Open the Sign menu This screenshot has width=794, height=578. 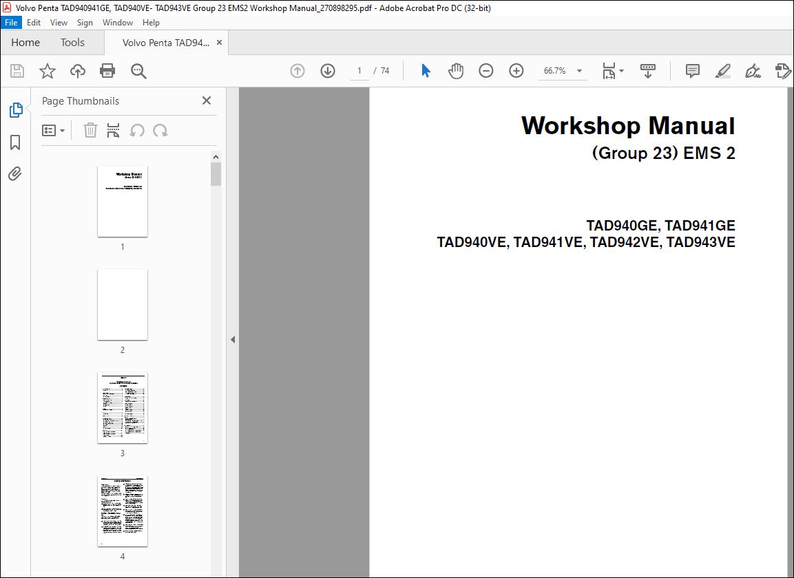(85, 23)
